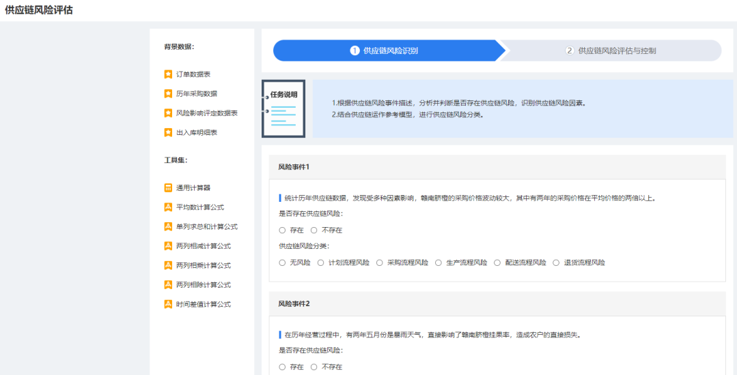Click the formula icon beside 单列求总和计算公式
This screenshot has height=375, width=737.
click(x=168, y=226)
